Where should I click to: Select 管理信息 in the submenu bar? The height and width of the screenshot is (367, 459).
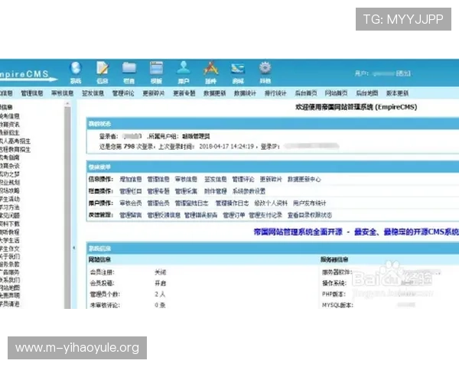(32, 93)
